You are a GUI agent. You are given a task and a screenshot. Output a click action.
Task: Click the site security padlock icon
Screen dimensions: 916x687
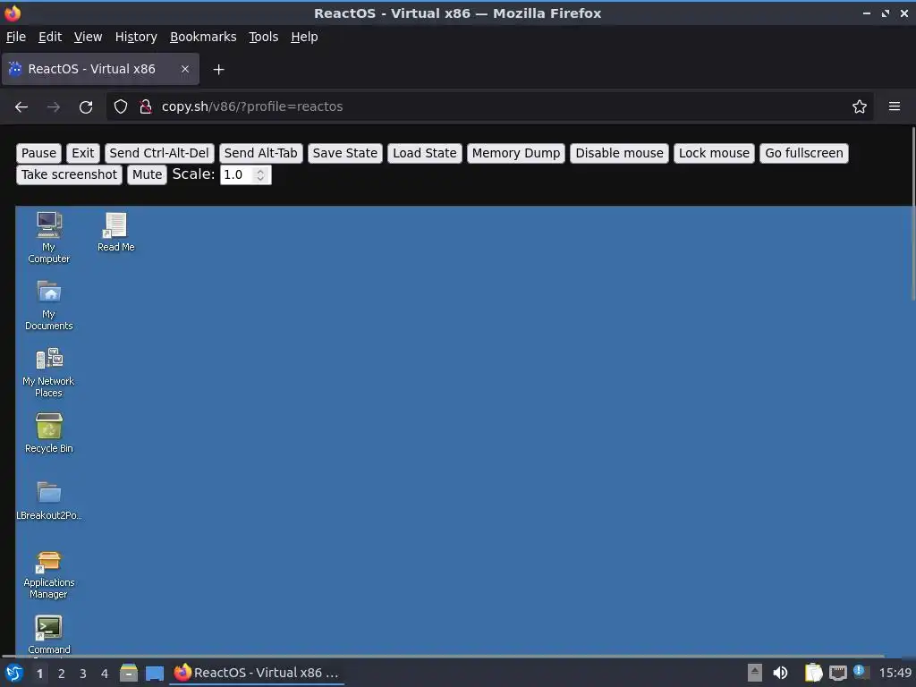[146, 106]
